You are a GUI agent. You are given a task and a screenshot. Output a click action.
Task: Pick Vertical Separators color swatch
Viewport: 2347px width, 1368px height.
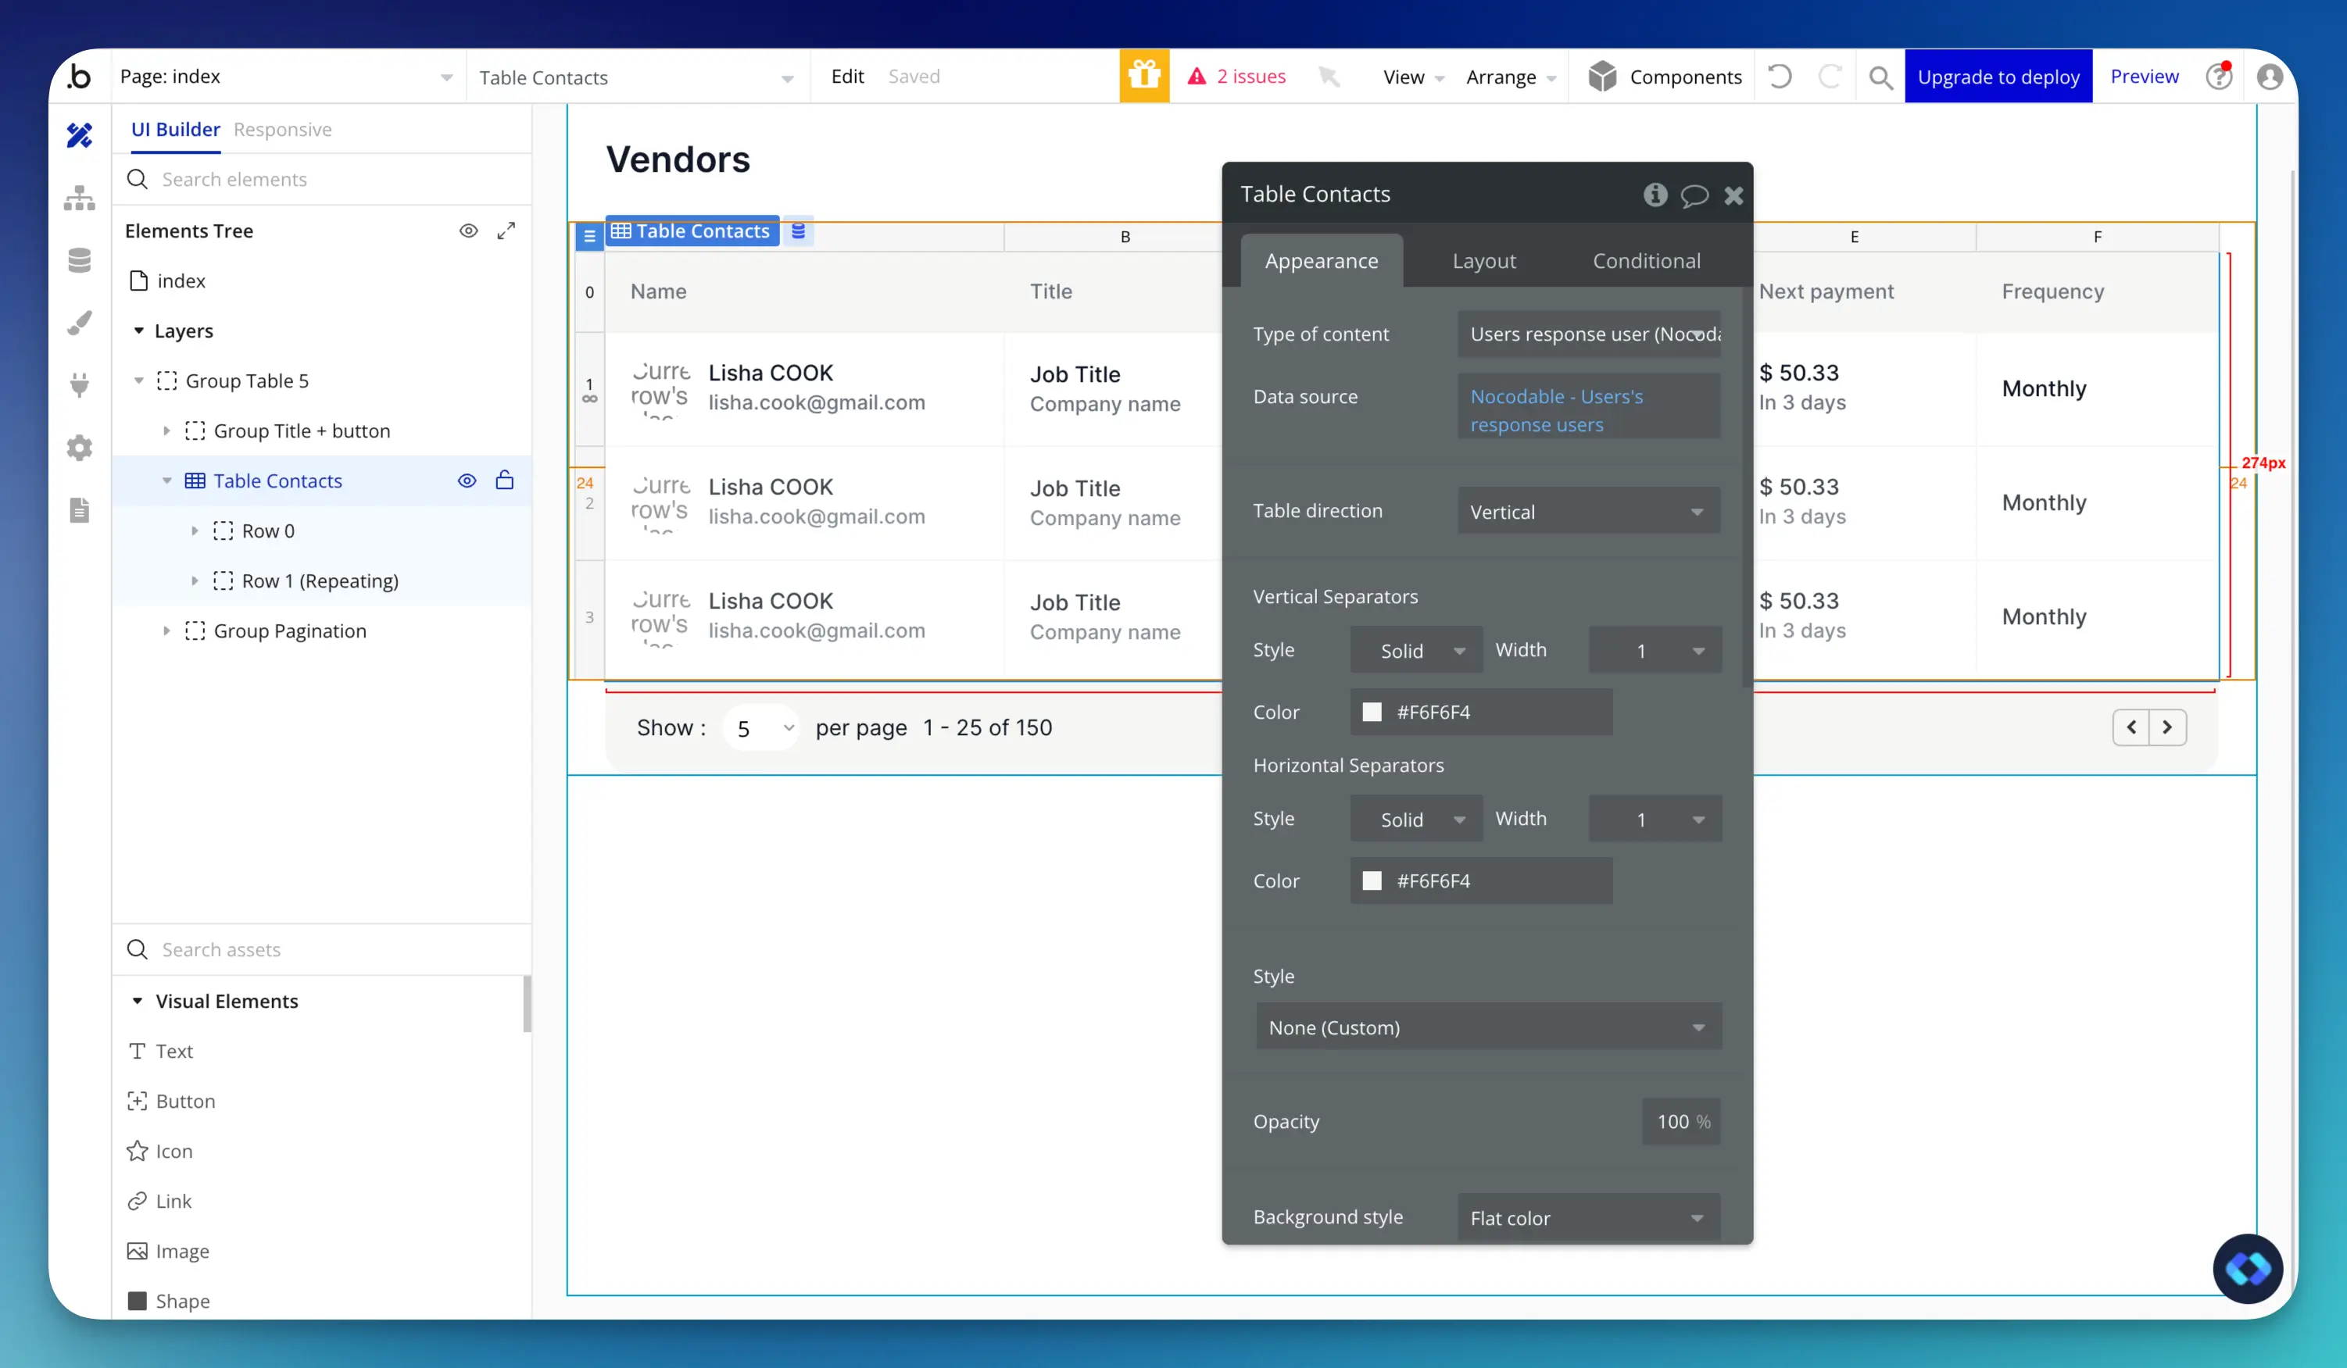coord(1372,713)
